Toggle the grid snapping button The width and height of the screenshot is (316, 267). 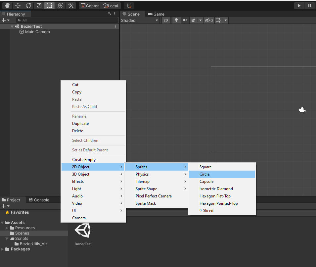click(129, 5)
